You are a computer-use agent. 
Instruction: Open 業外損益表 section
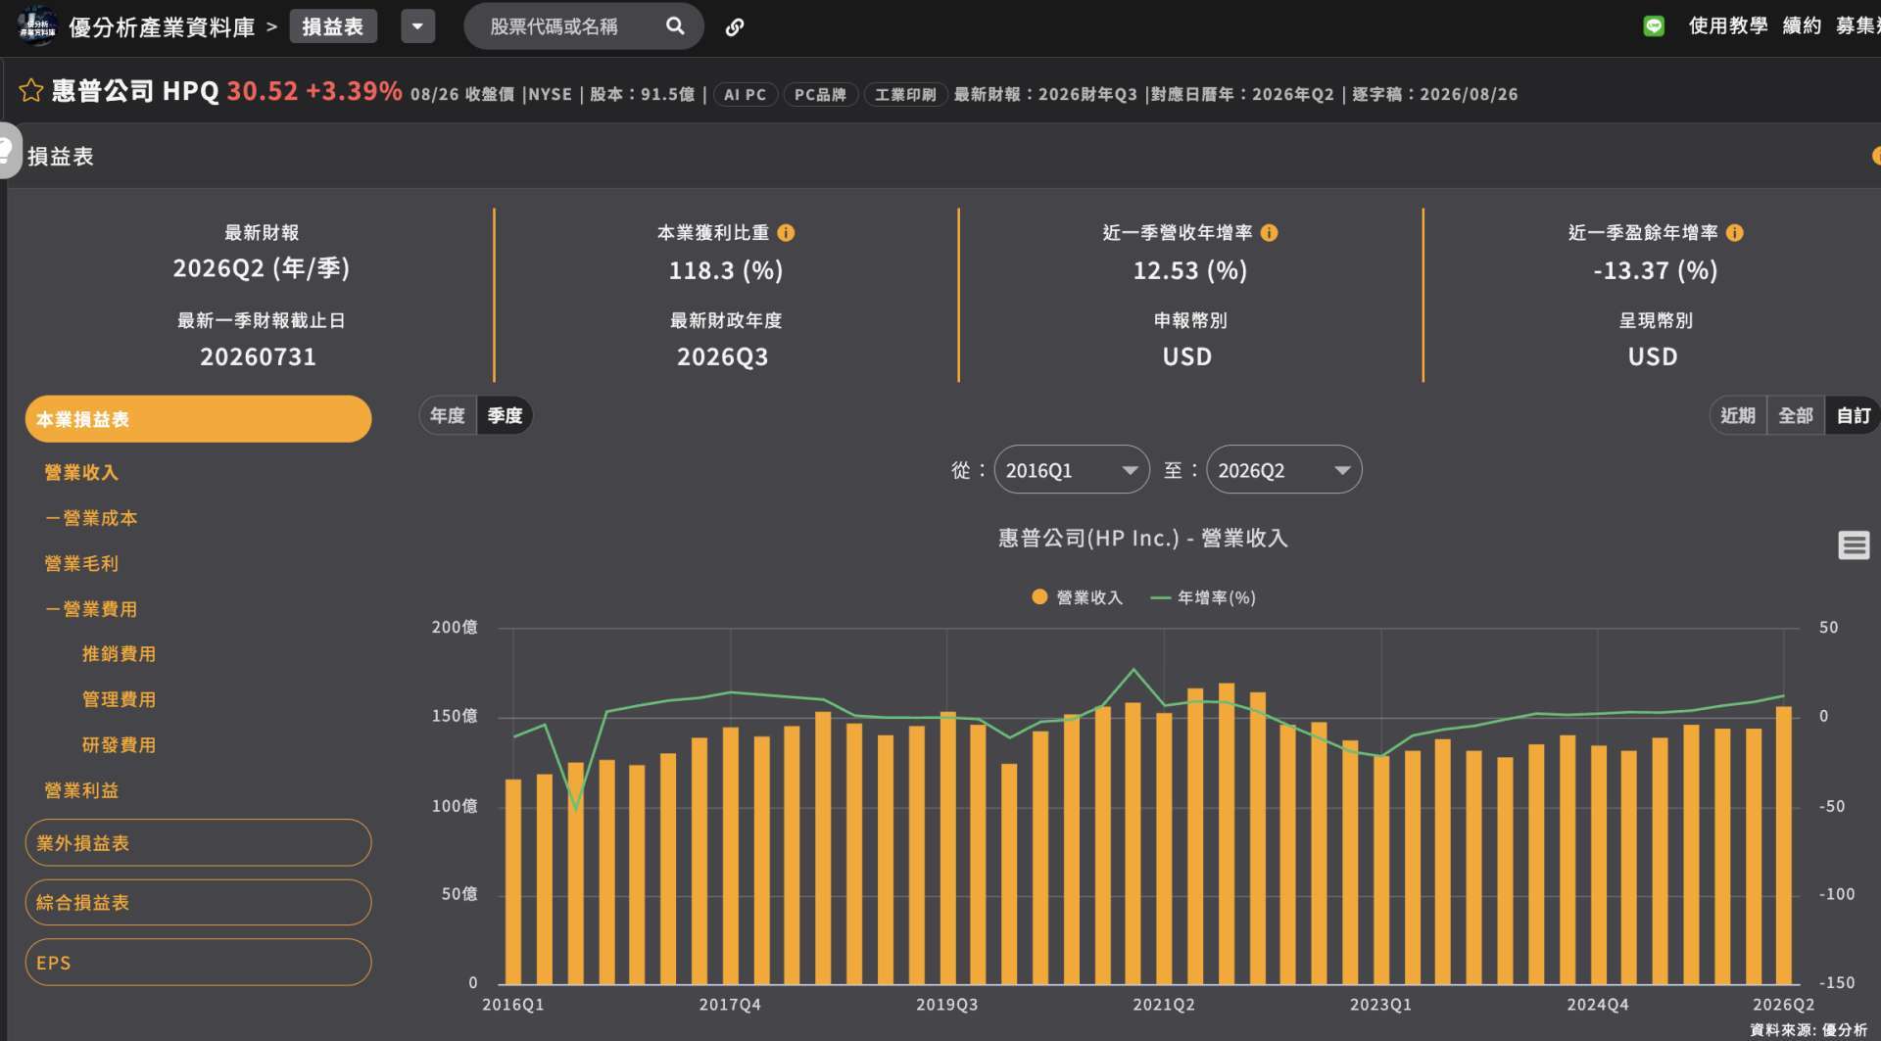(x=198, y=843)
